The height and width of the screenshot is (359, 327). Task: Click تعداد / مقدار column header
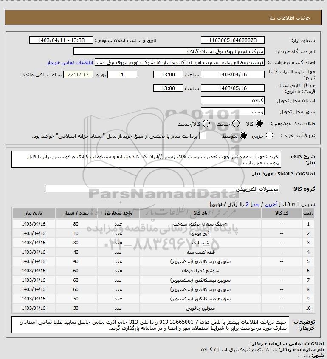tap(76, 213)
